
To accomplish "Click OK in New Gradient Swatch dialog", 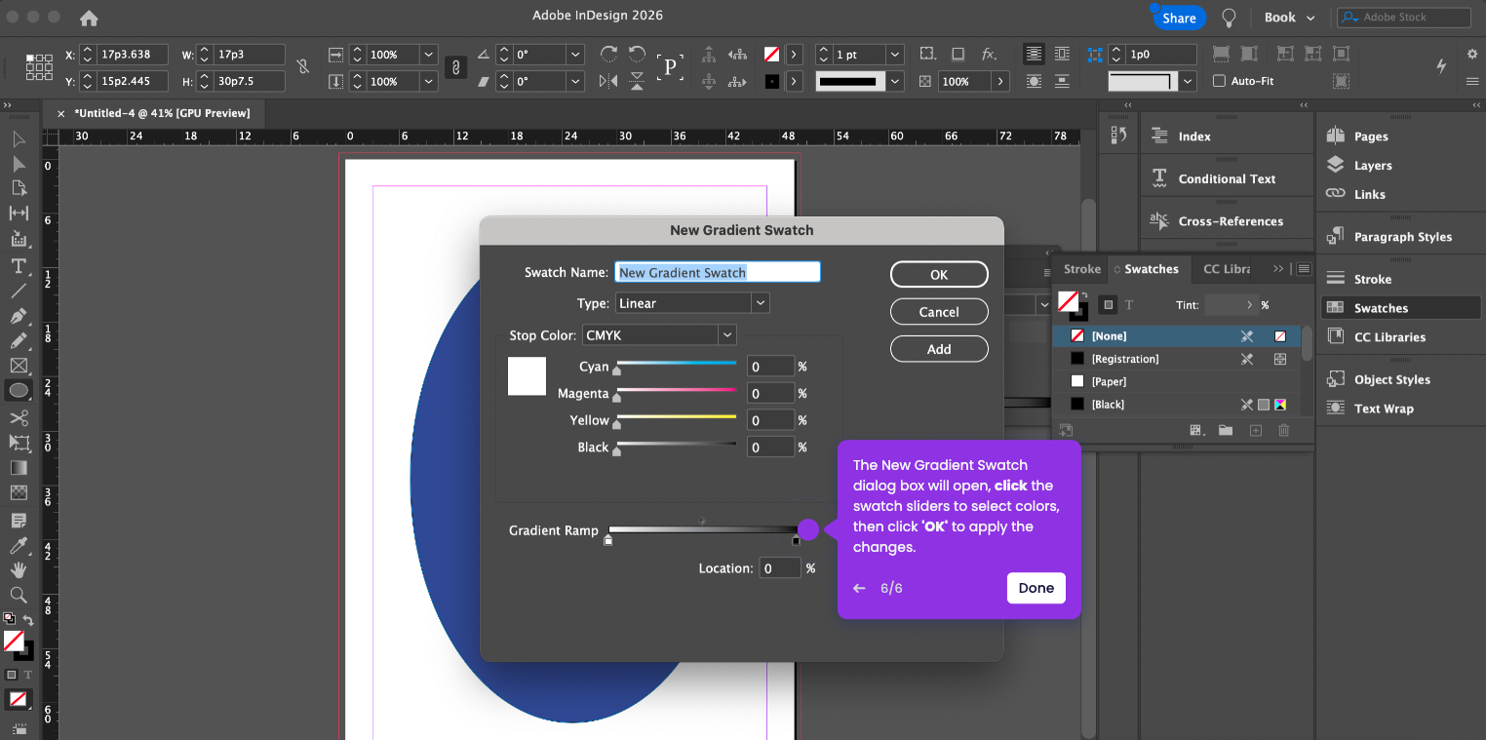I will [x=938, y=275].
